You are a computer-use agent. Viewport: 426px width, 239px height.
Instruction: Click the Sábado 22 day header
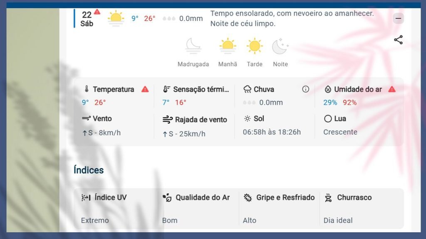pyautogui.click(x=87, y=19)
